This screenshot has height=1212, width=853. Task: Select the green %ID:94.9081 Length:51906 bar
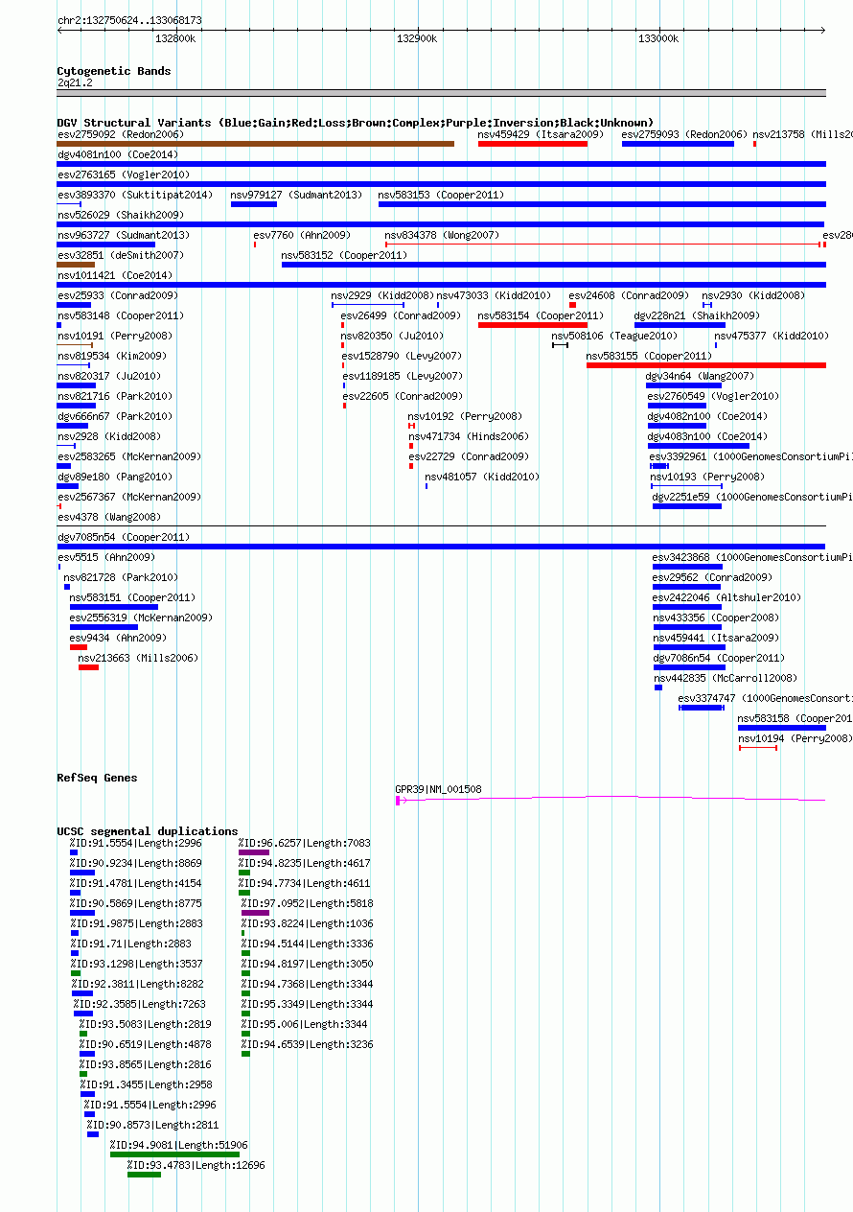point(174,1154)
